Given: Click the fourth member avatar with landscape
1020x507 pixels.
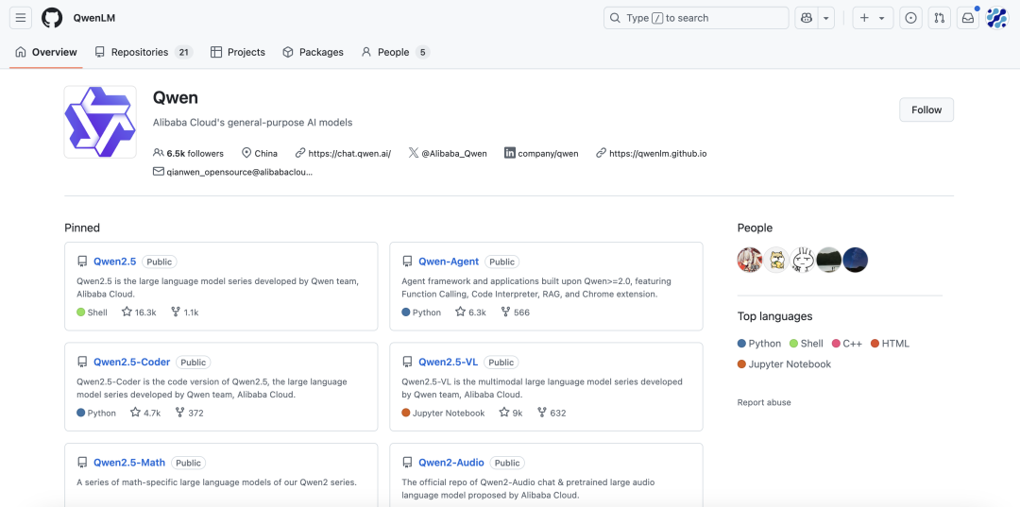Looking at the screenshot, I should [x=829, y=260].
